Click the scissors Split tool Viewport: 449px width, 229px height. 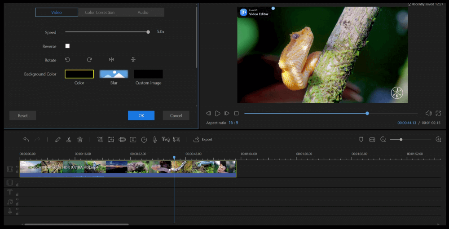click(x=69, y=140)
